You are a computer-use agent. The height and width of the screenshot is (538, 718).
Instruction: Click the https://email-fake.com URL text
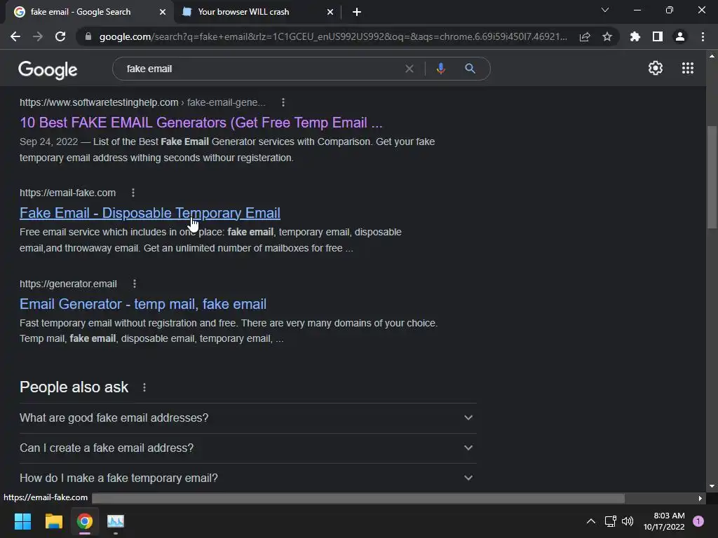point(68,193)
